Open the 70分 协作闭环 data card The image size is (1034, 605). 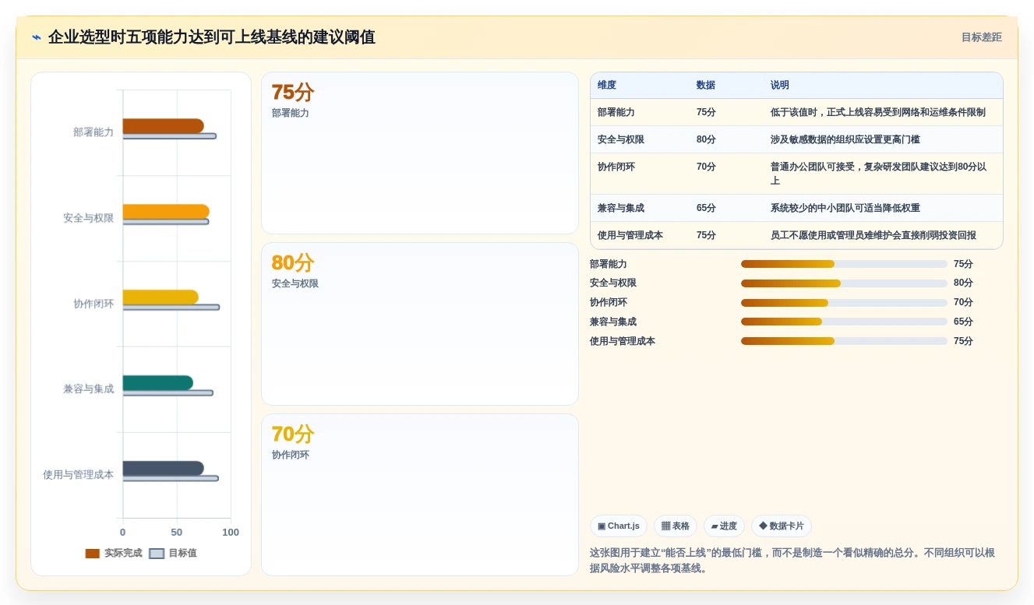coord(420,494)
